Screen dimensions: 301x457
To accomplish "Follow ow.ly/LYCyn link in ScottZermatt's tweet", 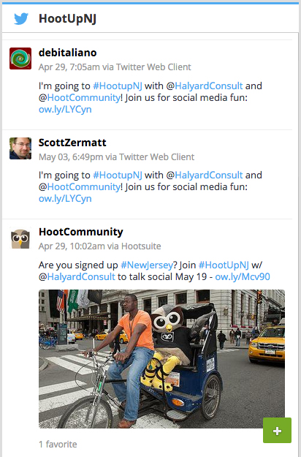I will pos(65,198).
